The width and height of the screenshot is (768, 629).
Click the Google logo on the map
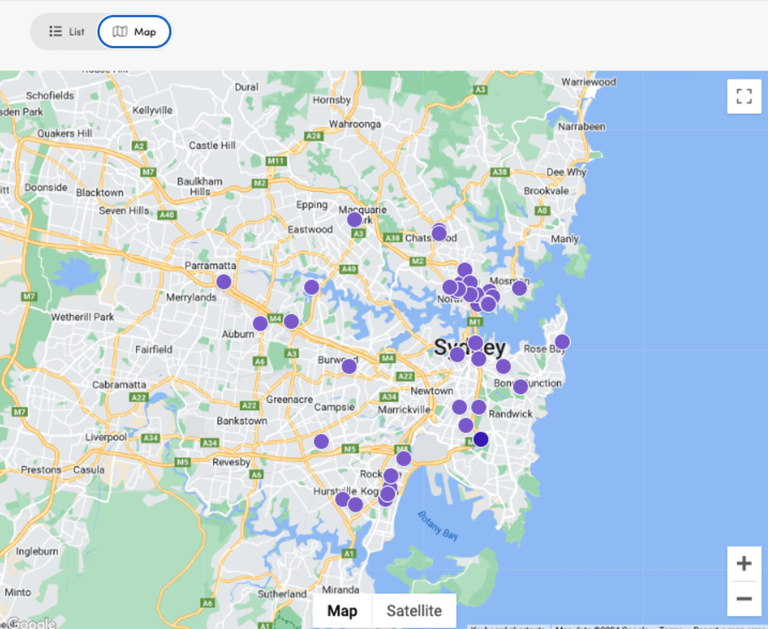(x=32, y=623)
